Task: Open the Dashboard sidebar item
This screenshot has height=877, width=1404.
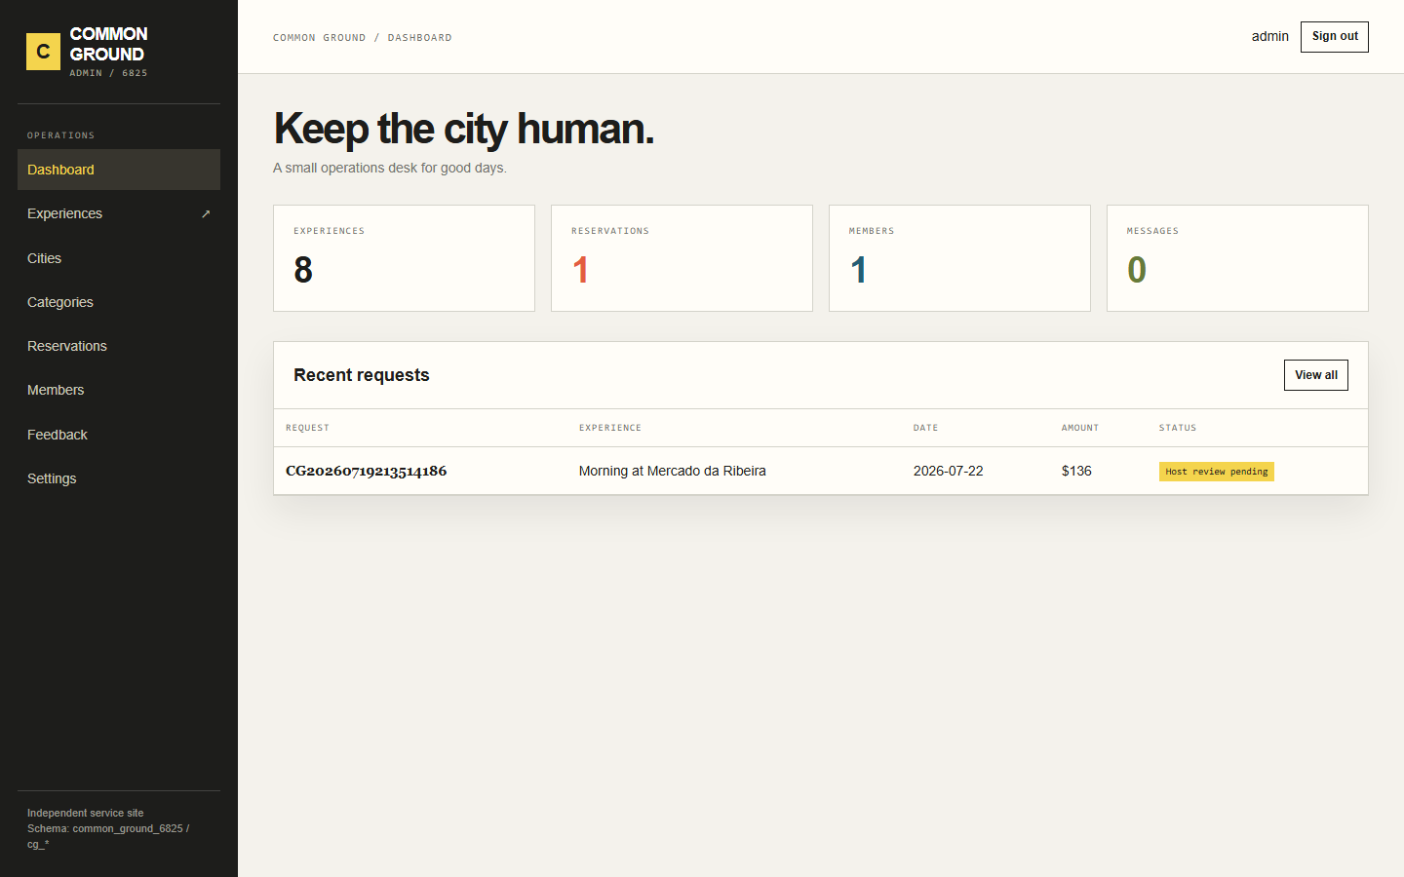Action: [x=119, y=170]
